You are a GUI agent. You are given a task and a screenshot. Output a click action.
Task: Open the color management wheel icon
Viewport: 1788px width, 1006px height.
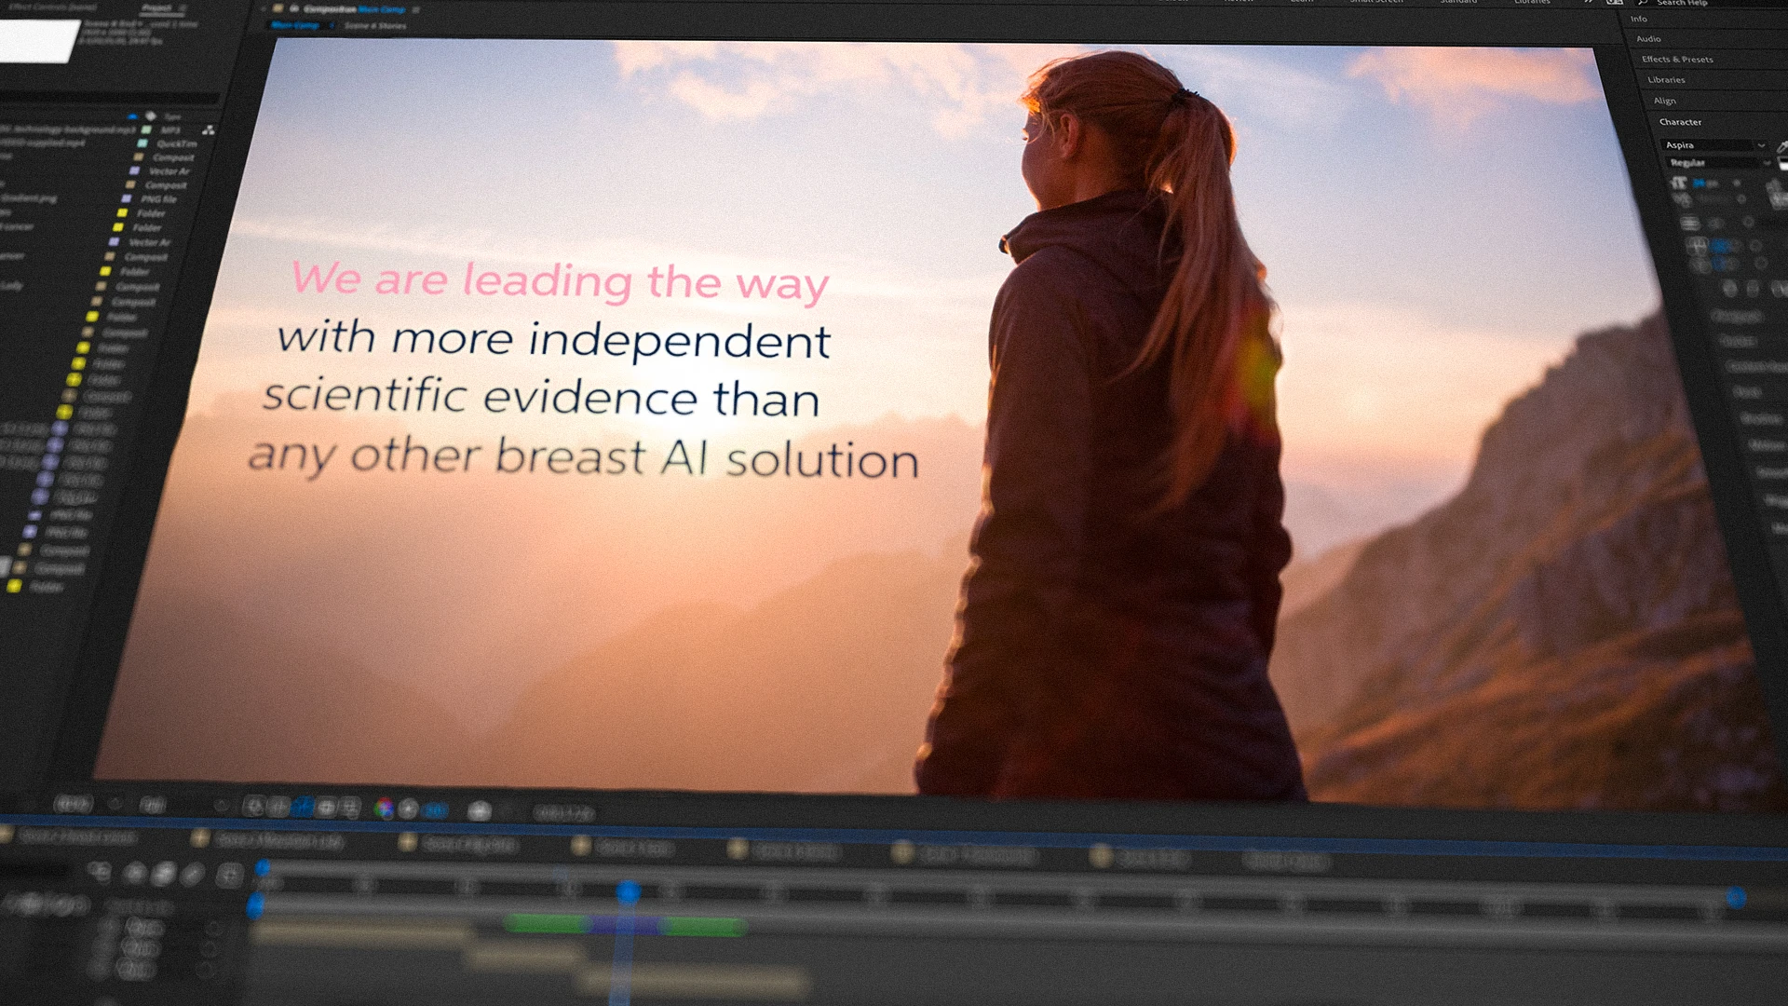point(384,809)
